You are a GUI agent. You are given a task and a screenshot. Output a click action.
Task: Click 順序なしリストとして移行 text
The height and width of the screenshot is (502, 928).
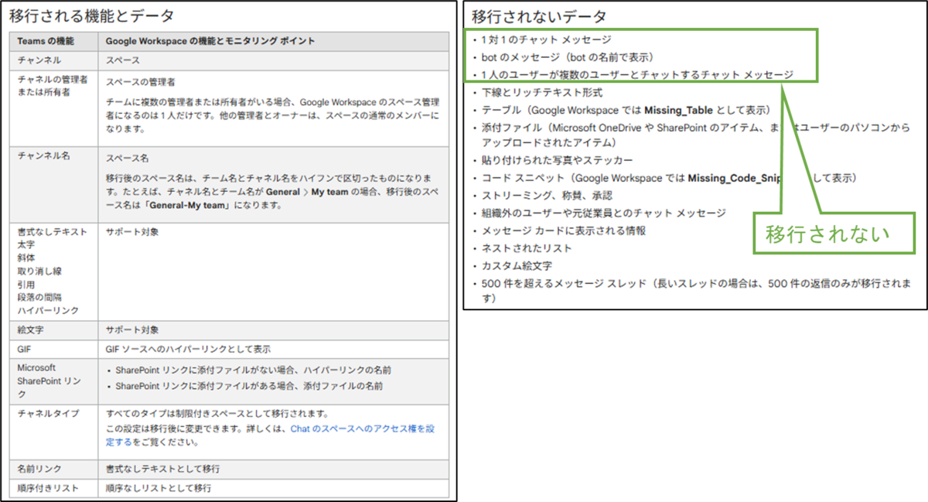159,488
